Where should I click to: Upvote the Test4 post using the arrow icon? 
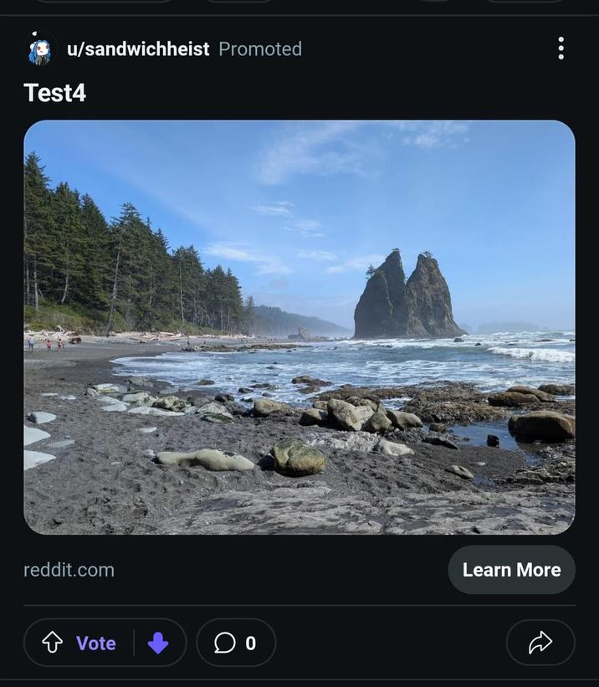tap(51, 643)
